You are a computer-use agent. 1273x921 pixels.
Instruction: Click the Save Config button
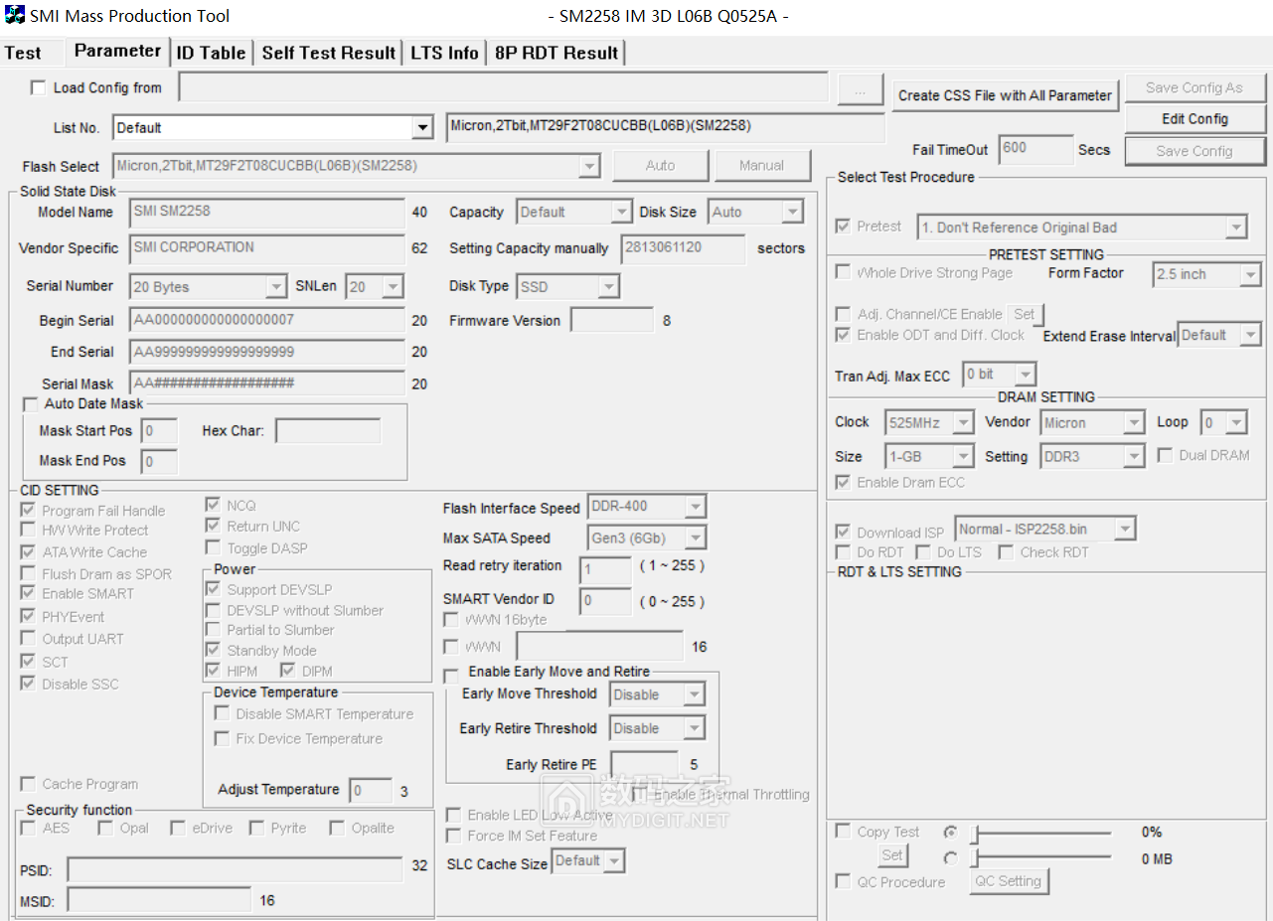pyautogui.click(x=1195, y=151)
